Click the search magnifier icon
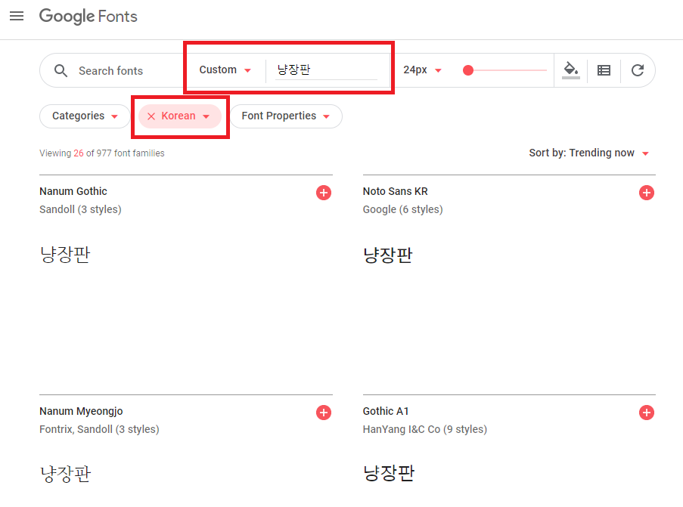 click(61, 70)
